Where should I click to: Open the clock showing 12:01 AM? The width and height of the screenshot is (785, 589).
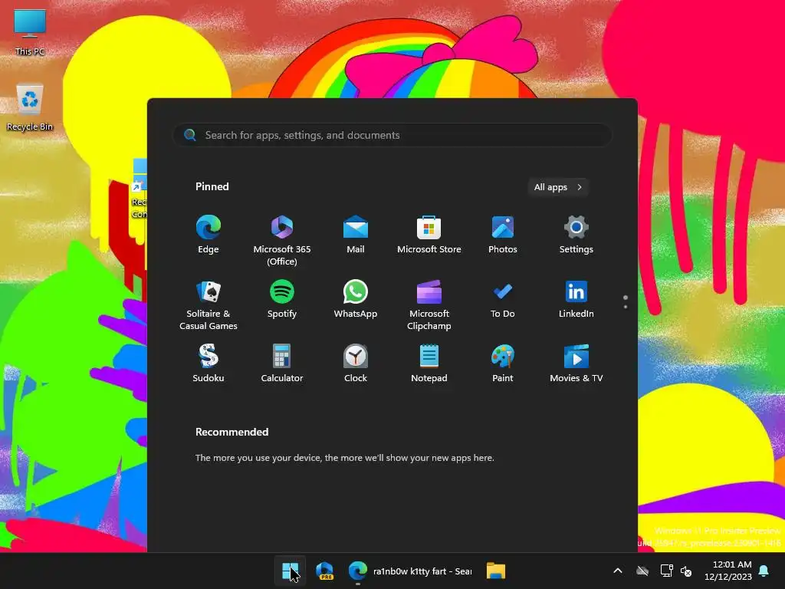pyautogui.click(x=728, y=571)
